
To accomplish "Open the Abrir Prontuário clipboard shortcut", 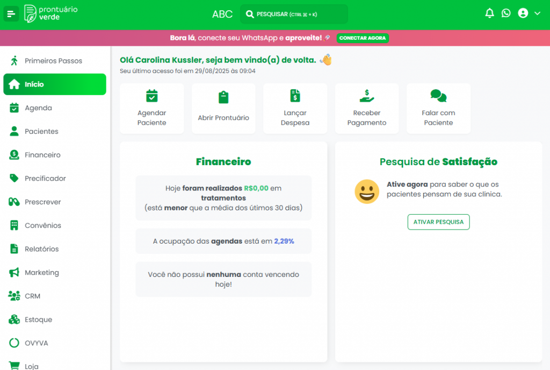I will [223, 108].
